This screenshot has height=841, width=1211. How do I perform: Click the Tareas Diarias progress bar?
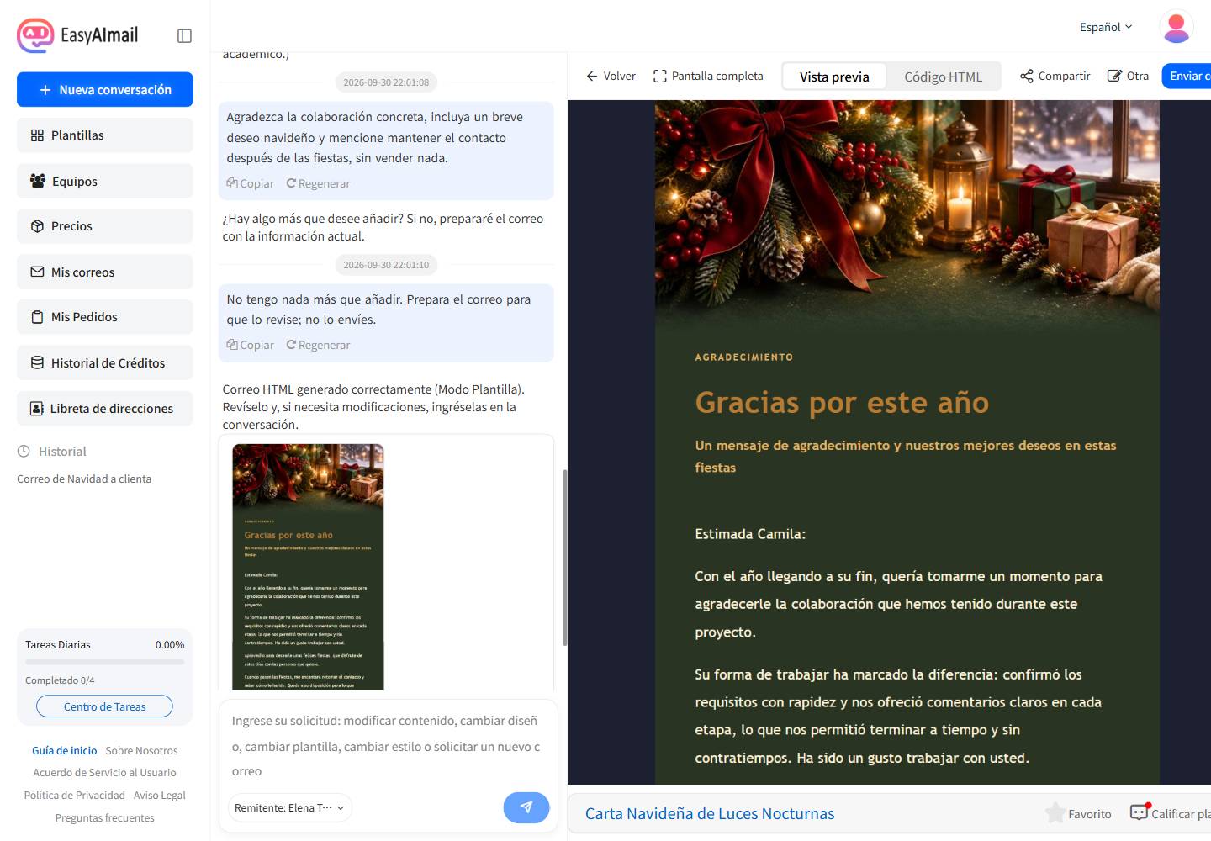pos(105,662)
